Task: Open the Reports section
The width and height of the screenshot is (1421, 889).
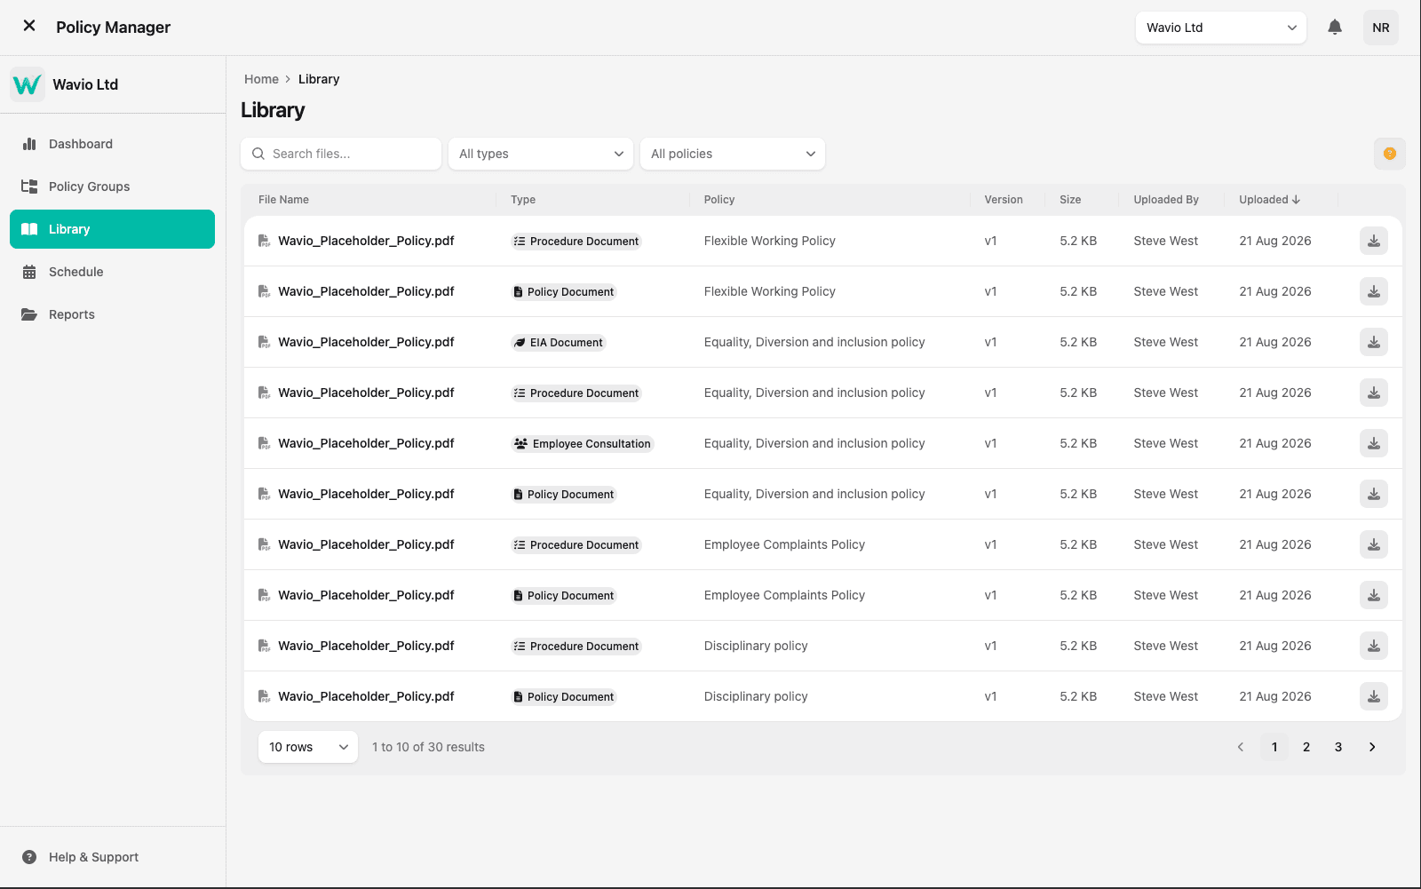Action: (x=112, y=314)
